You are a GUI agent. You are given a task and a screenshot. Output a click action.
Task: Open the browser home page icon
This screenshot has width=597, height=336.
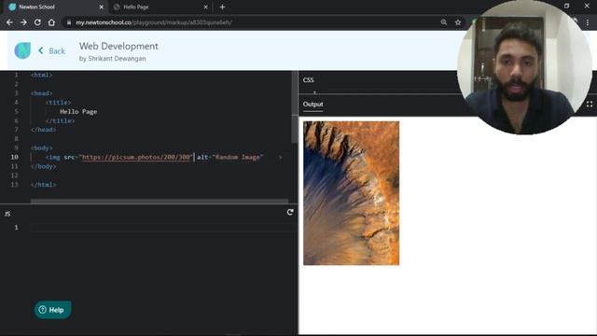(51, 22)
